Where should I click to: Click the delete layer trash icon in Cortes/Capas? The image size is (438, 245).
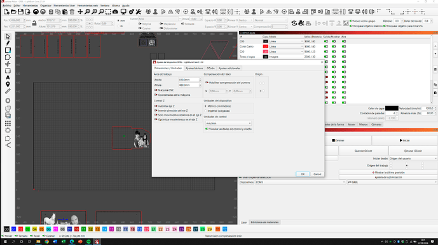point(435,69)
